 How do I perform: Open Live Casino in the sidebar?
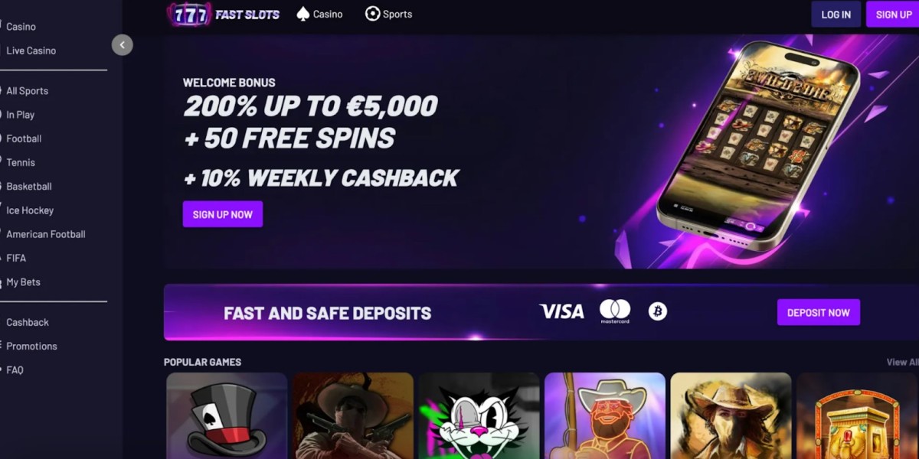coord(31,50)
